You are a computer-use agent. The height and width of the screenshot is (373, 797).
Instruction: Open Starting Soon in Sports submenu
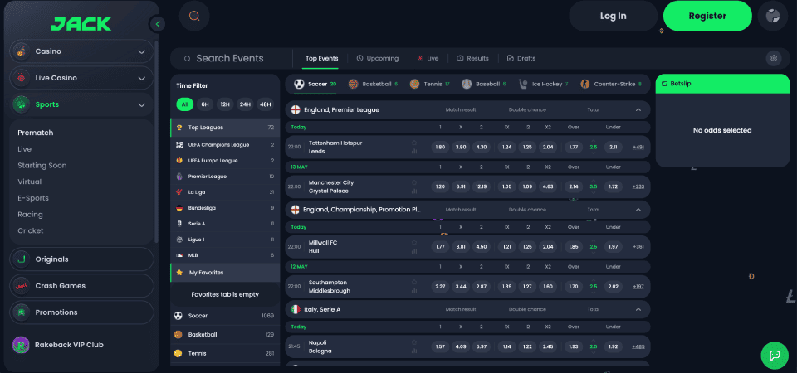tap(42, 166)
